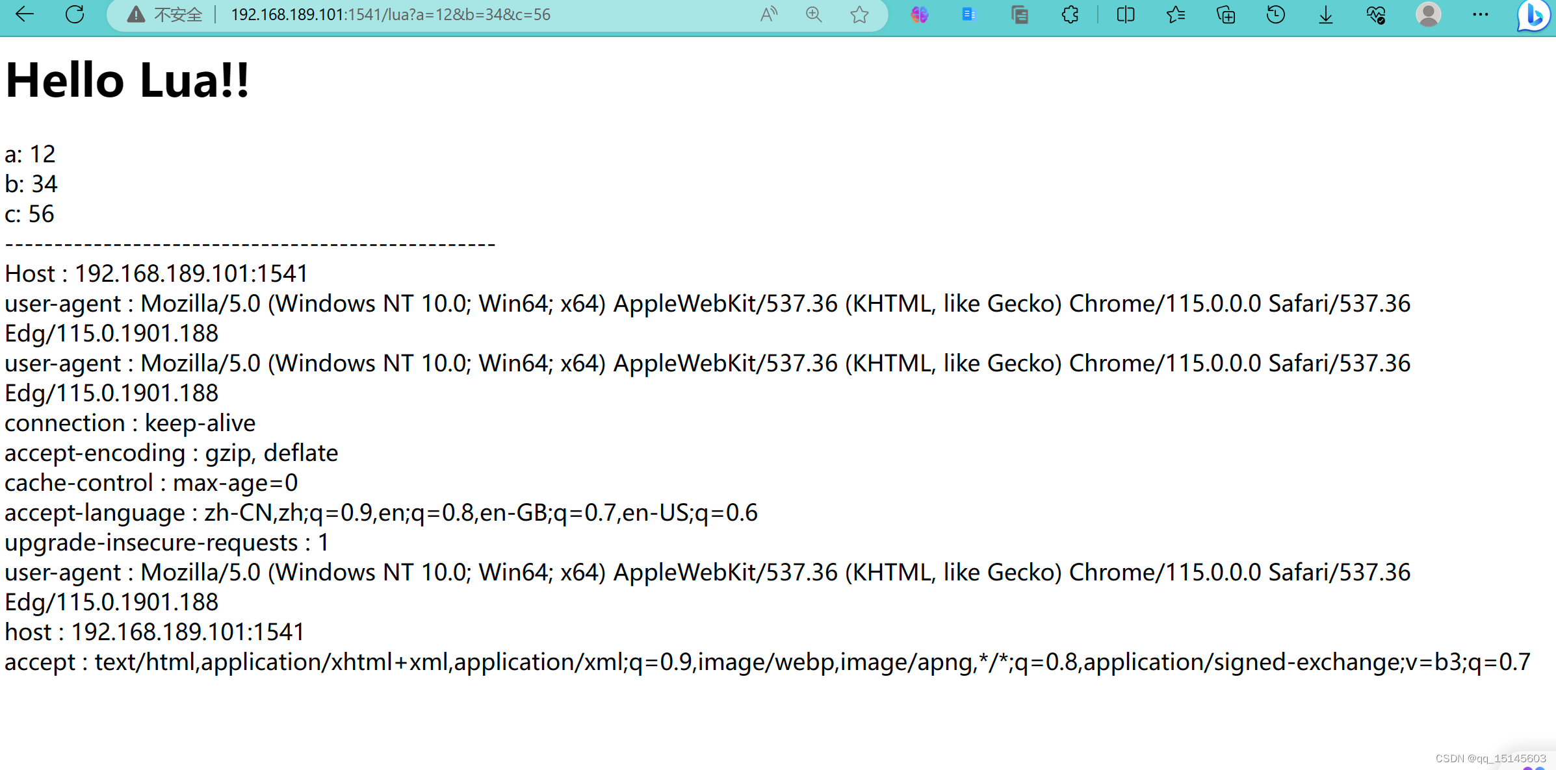Click the blue document extension icon
Screen dimensions: 1556x770
968,14
